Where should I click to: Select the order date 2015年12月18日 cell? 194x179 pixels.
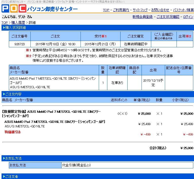tap(55, 44)
